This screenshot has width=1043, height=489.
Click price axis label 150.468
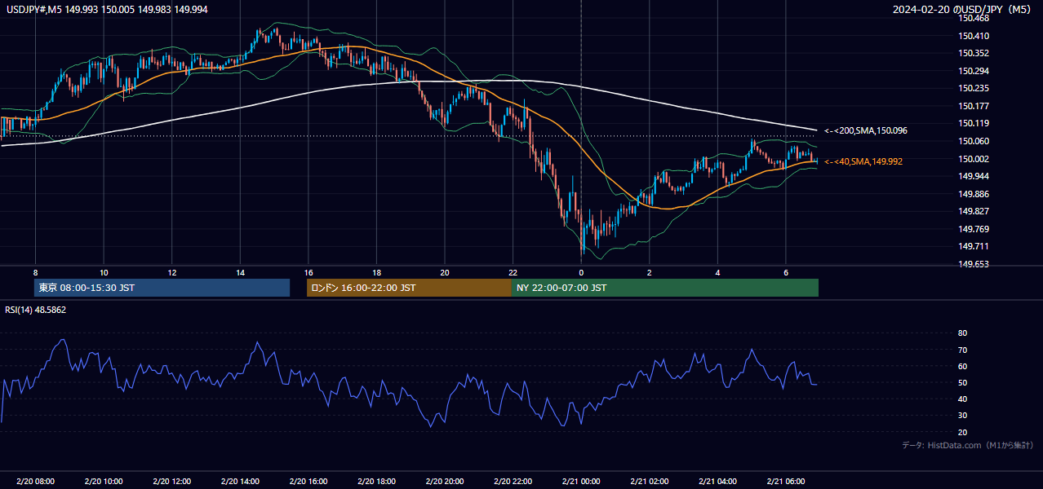(974, 18)
